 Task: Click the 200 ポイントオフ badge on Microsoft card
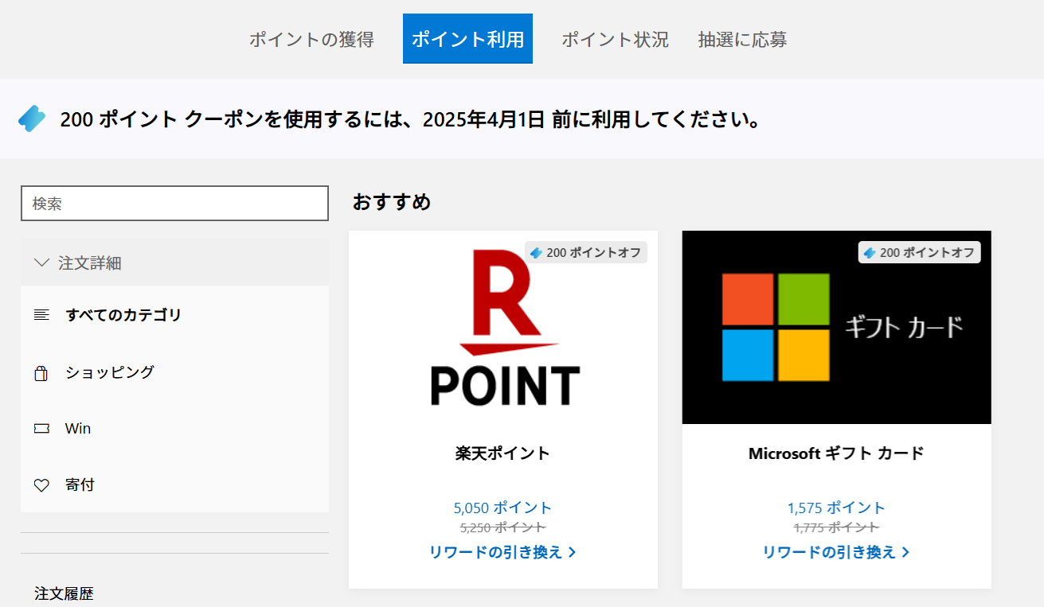[919, 252]
